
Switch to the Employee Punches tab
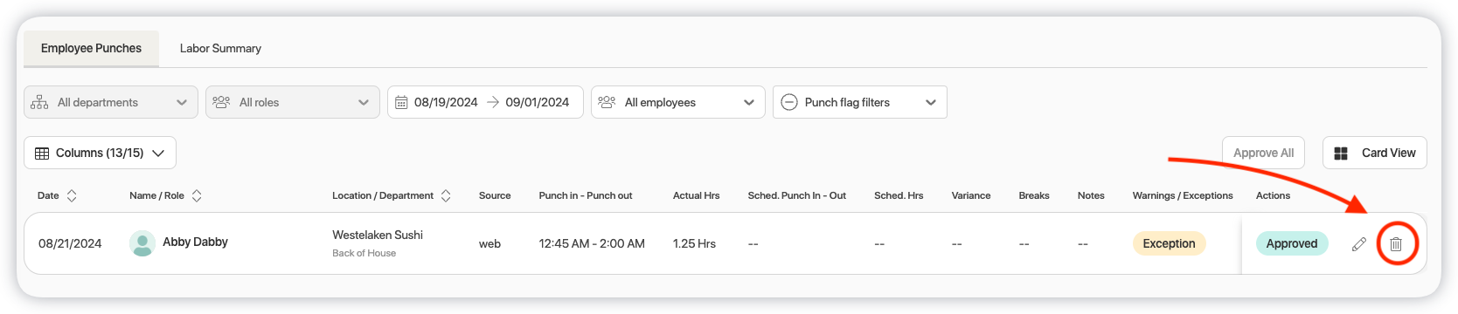[x=91, y=49]
